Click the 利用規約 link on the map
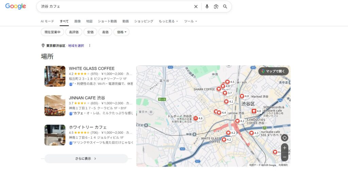This screenshot has height=174, width=348. (x=283, y=165)
